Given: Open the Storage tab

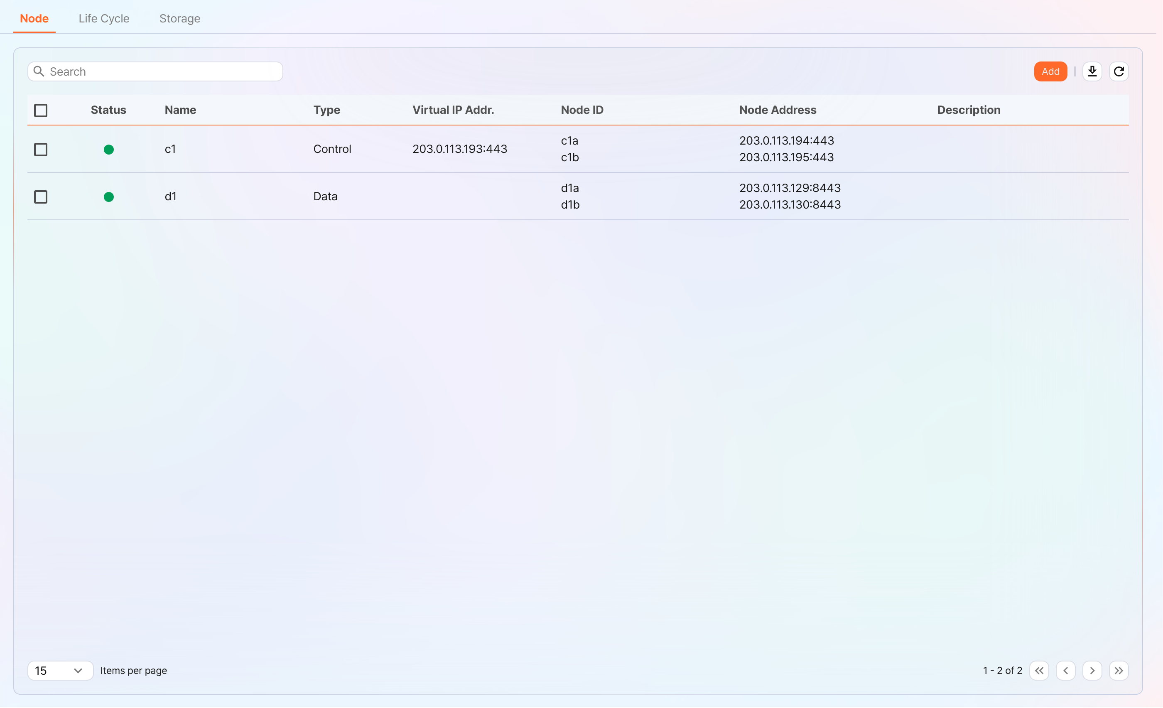Looking at the screenshot, I should click(x=180, y=18).
